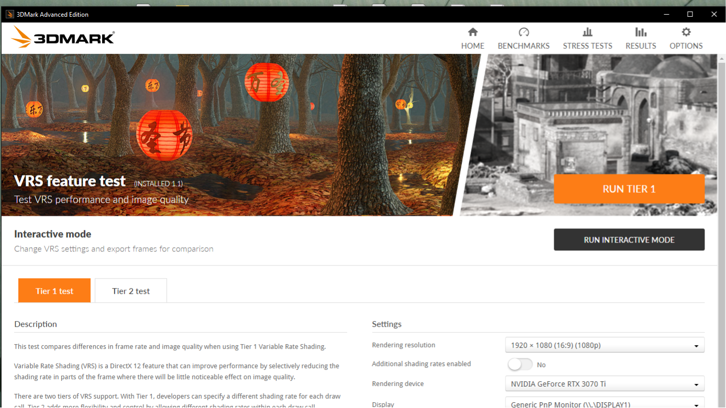This screenshot has width=726, height=408.
Task: Open Benchmarks via the gauge icon
Action: pos(523,32)
